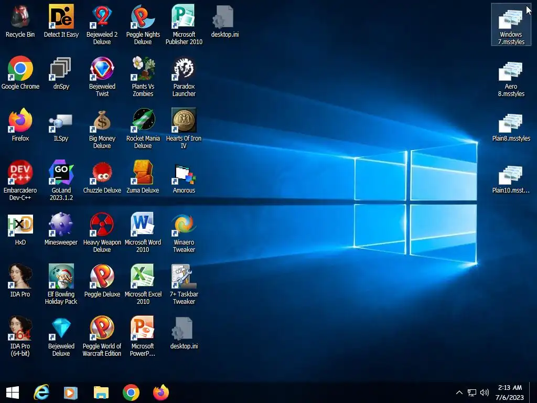Select Microsoft Publisher 2010 shortcut

pyautogui.click(x=184, y=25)
